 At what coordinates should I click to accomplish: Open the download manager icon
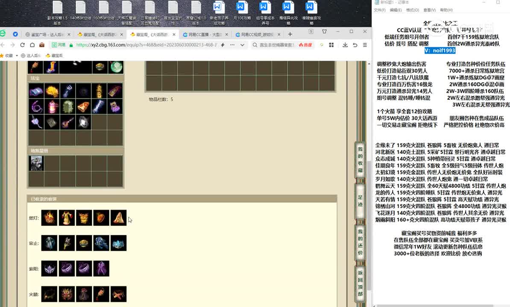pos(345,45)
